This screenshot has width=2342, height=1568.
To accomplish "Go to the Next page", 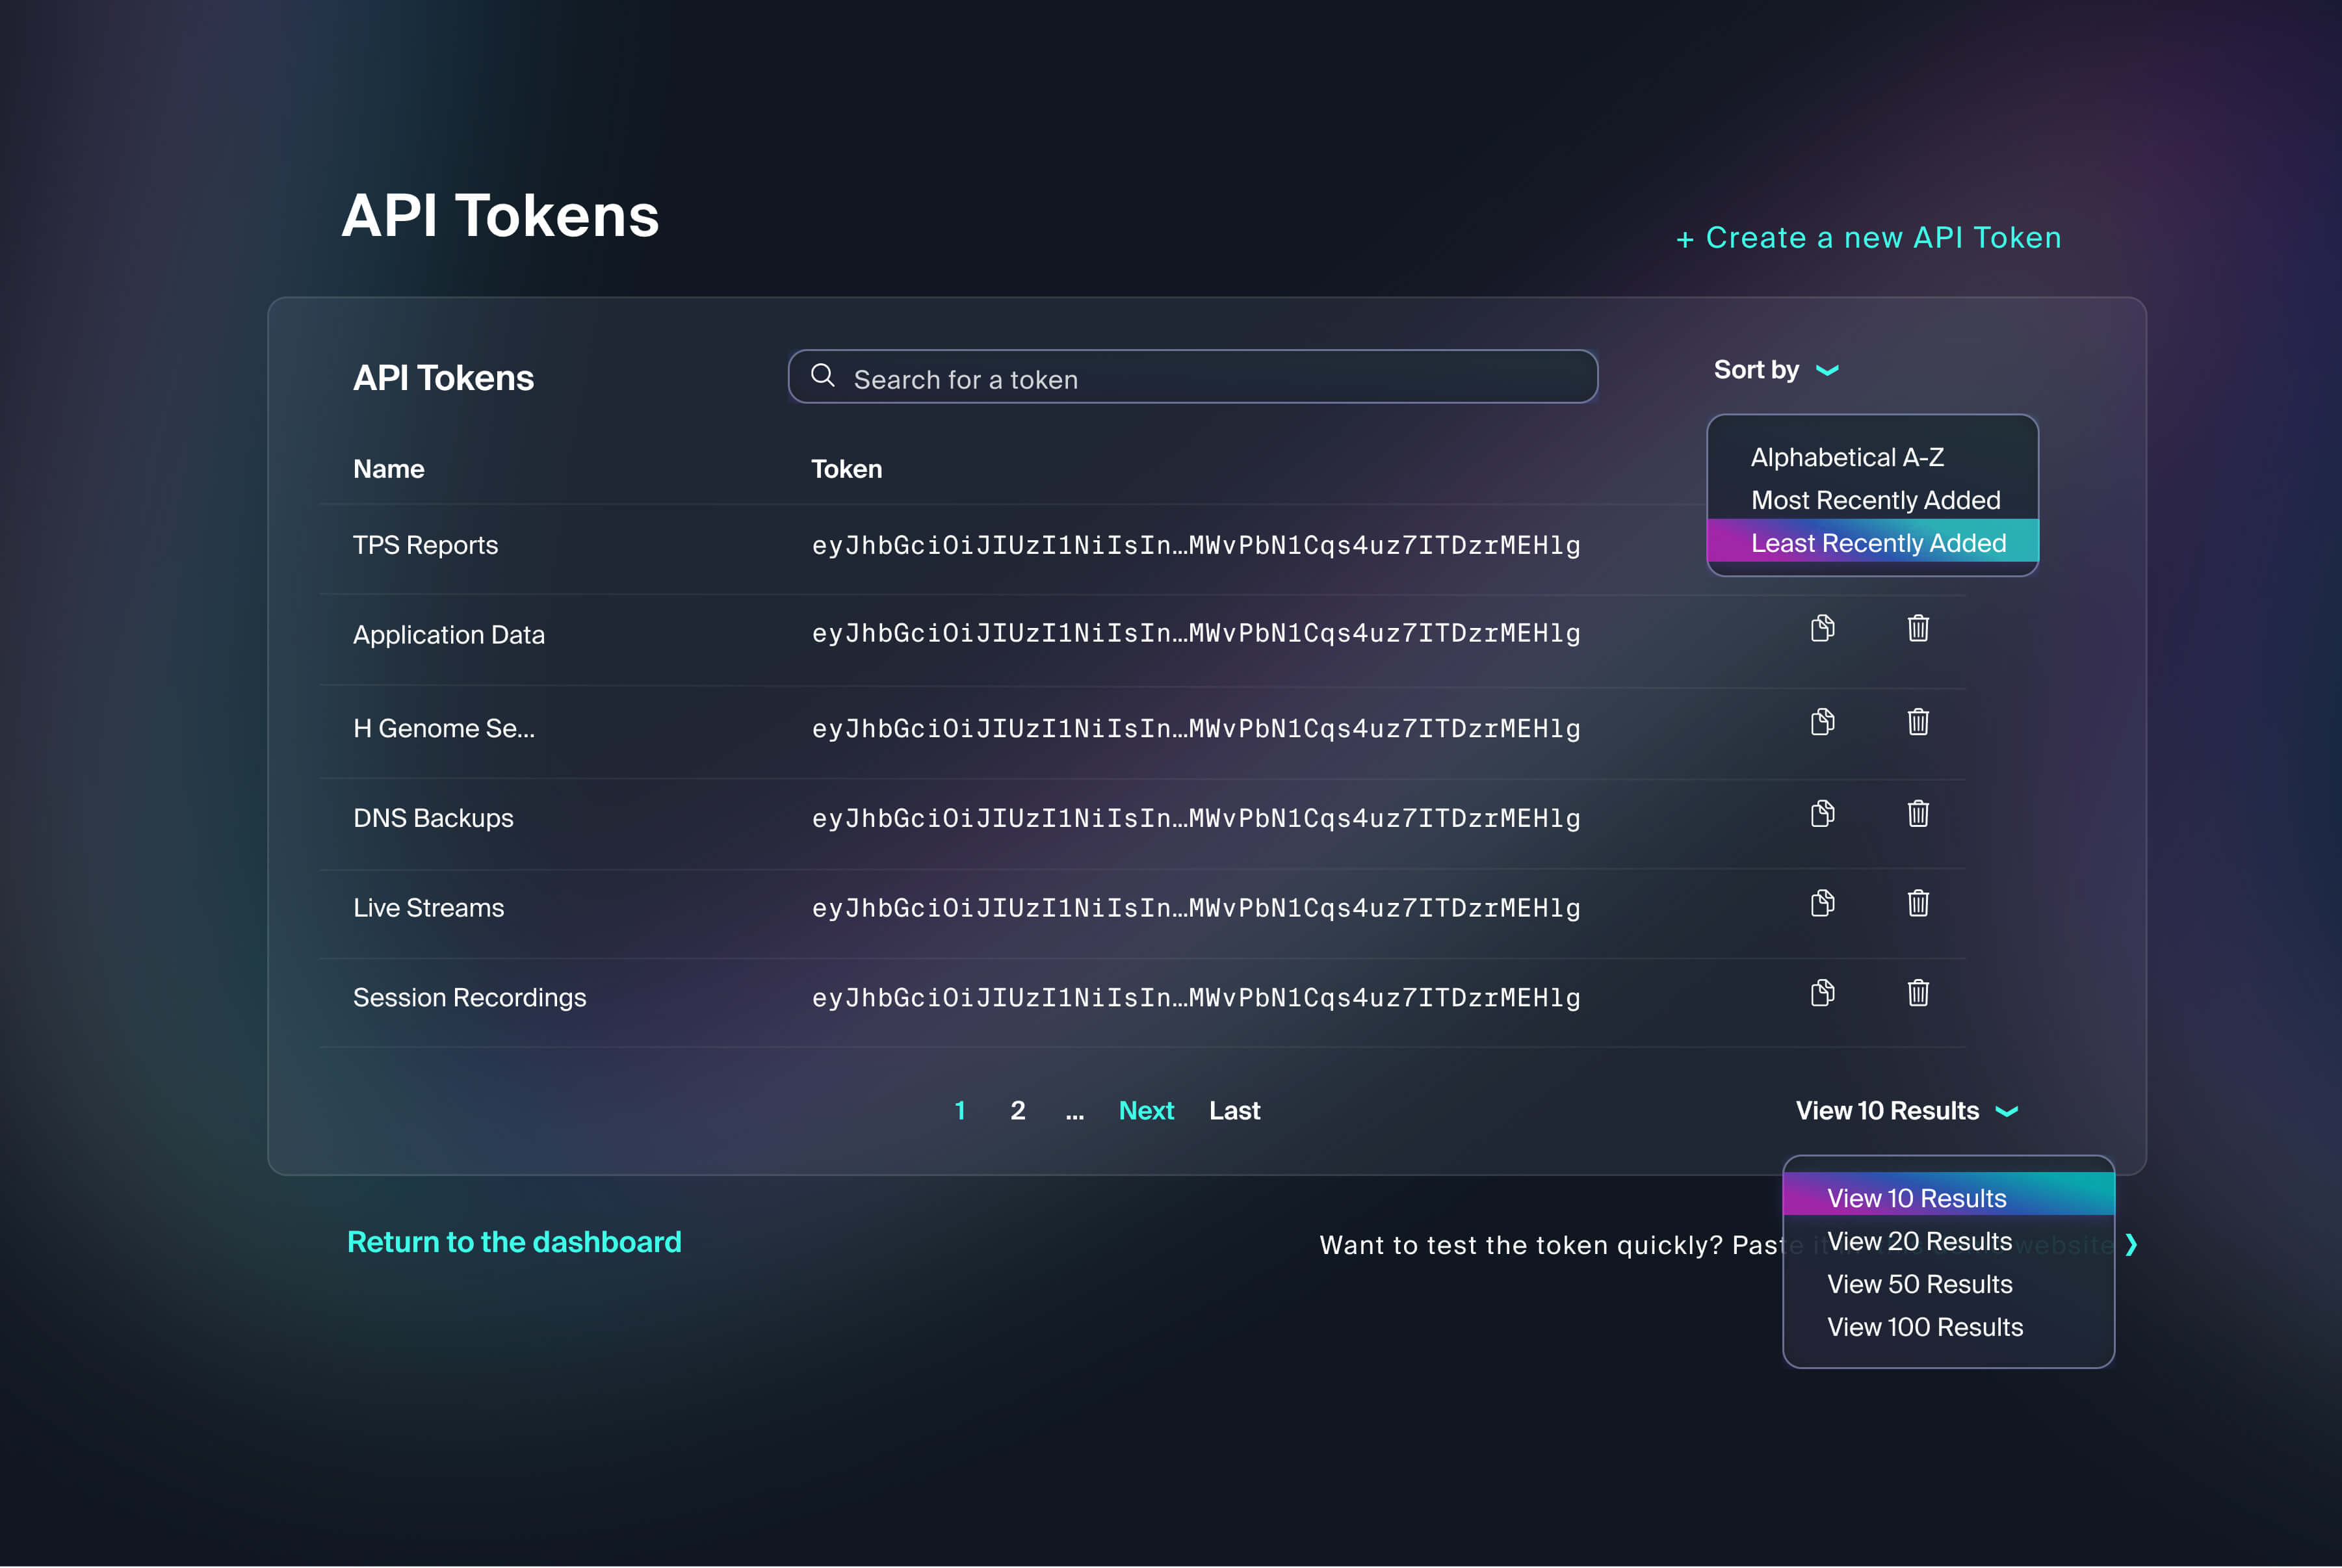I will point(1146,1111).
